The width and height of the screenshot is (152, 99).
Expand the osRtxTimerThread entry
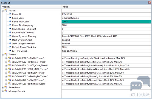pyautogui.click(x=6, y=62)
